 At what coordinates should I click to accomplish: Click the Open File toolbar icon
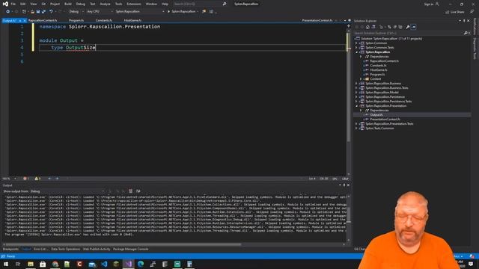click(32, 12)
